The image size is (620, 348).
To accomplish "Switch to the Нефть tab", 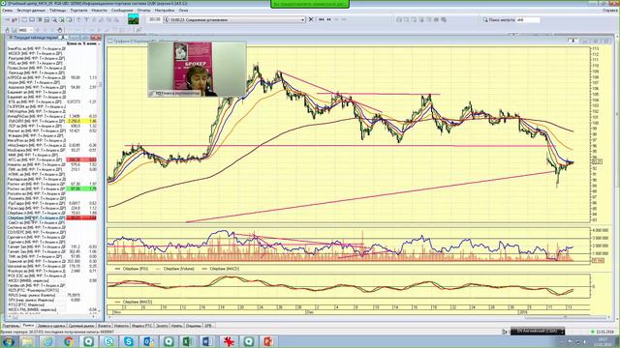I will 176,326.
